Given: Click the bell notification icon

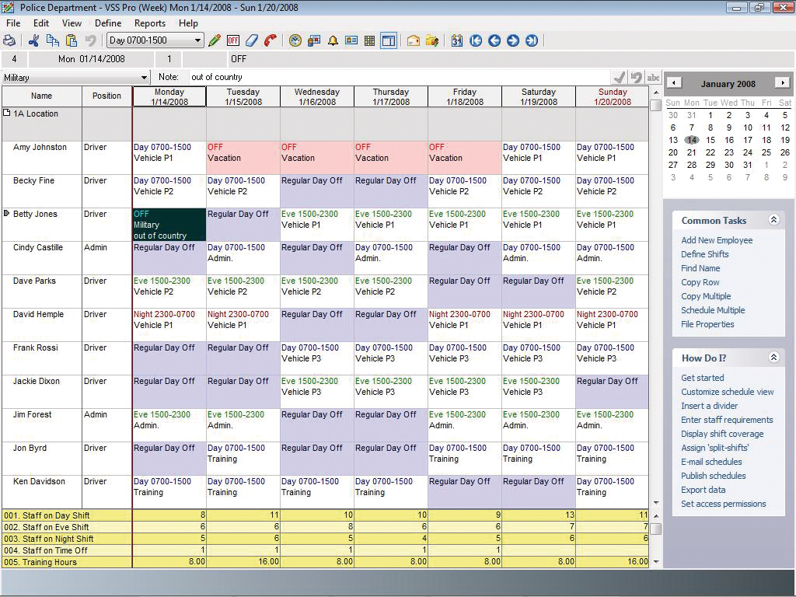Looking at the screenshot, I should 333,40.
